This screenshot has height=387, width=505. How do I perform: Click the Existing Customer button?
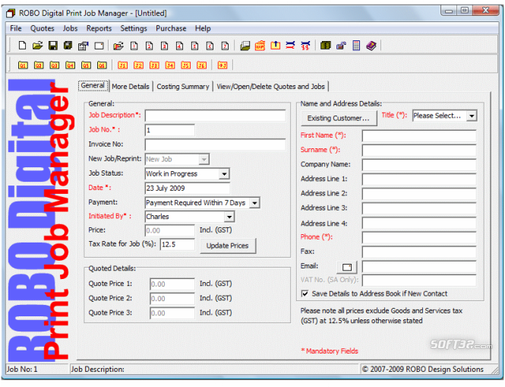339,118
